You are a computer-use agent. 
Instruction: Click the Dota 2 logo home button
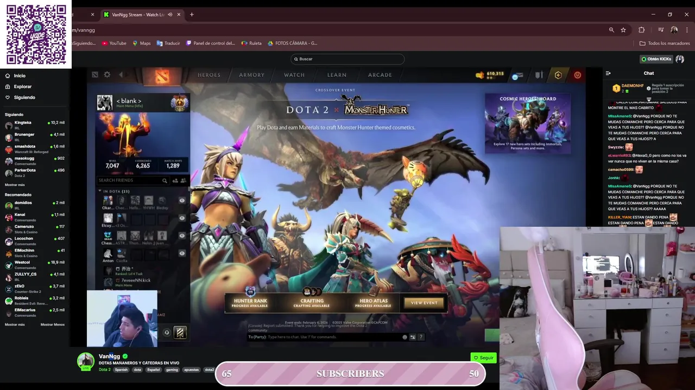click(x=161, y=76)
